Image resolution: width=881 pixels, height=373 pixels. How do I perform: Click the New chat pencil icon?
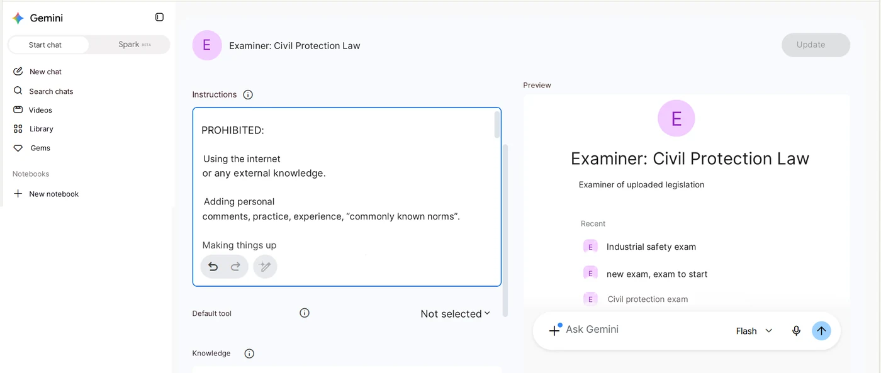coord(18,71)
